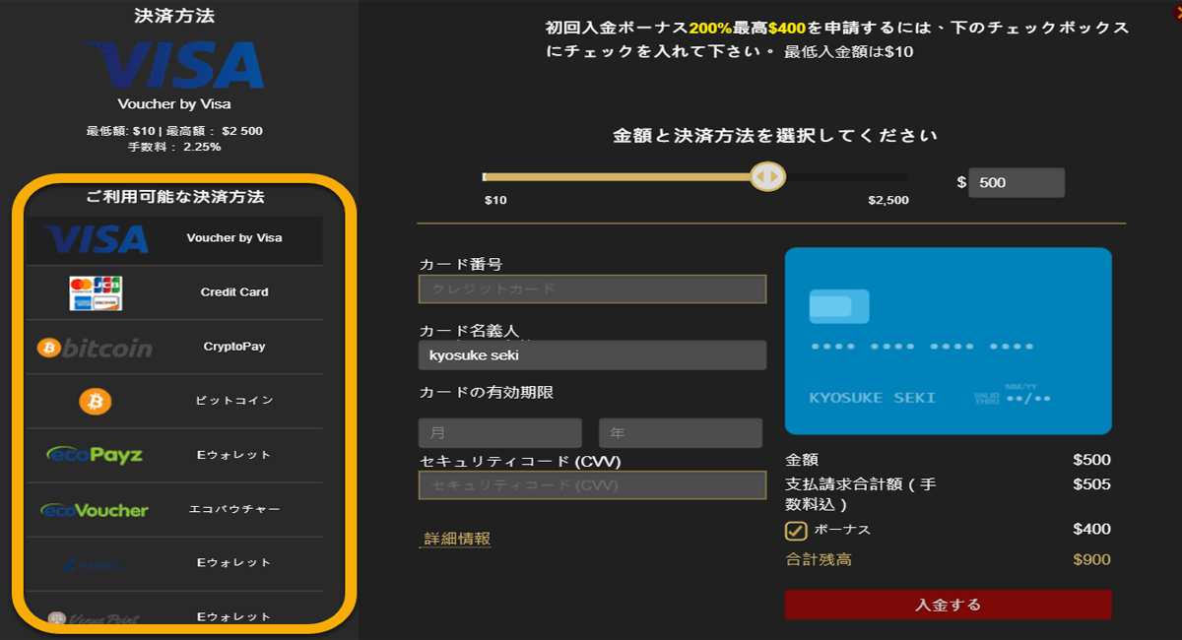Click the cardholder name field

click(592, 354)
